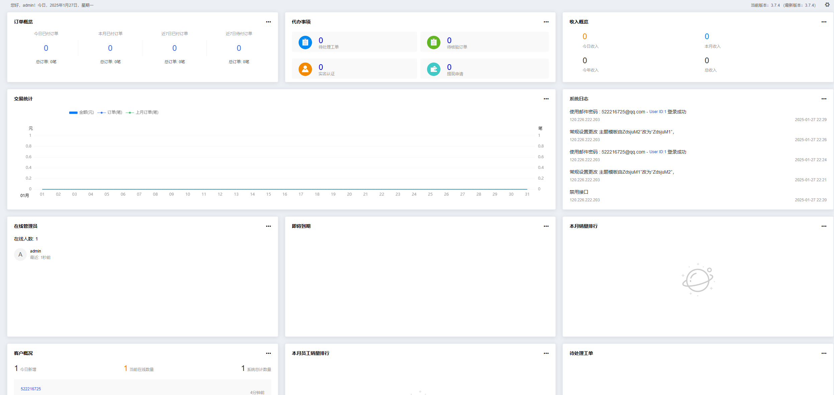This screenshot has height=395, width=834.
Task: Click current version text 3.7.4 in header
Action: click(x=765, y=5)
